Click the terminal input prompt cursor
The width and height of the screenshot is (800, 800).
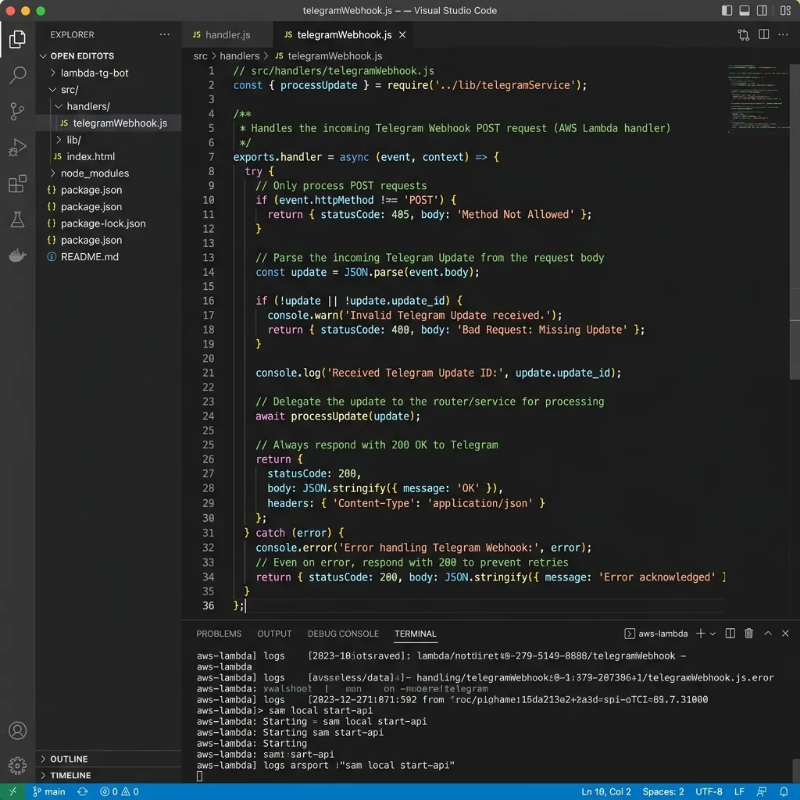tap(199, 776)
